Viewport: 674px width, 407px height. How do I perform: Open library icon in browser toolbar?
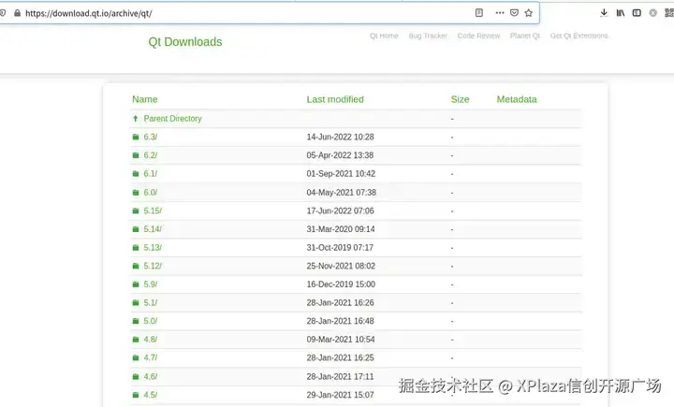(x=621, y=13)
